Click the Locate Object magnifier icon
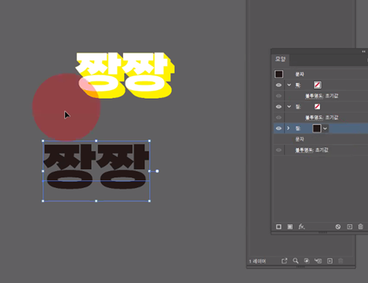The height and width of the screenshot is (283, 368). pyautogui.click(x=296, y=261)
